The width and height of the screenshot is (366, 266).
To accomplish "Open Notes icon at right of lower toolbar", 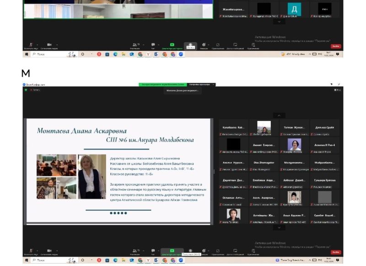I will coord(253,251).
